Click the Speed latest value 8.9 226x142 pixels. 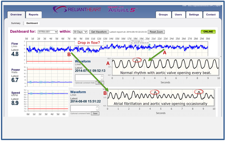tap(15, 103)
